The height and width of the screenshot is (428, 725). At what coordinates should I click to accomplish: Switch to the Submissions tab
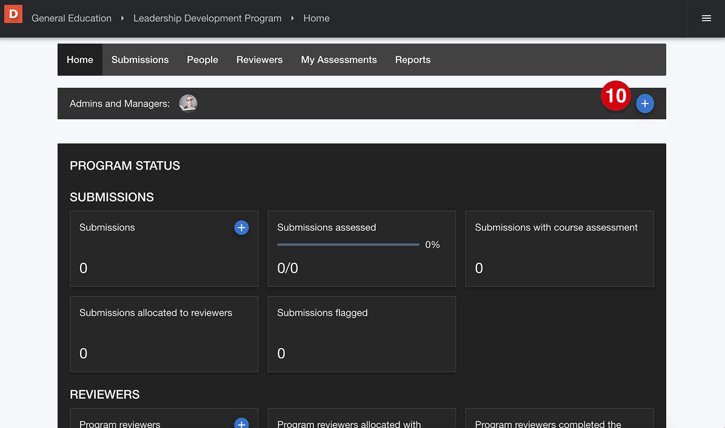[140, 59]
